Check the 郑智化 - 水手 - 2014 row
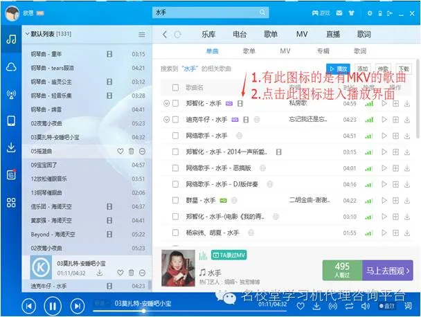Image resolution: width=421 pixels, height=317 pixels. pos(175,152)
